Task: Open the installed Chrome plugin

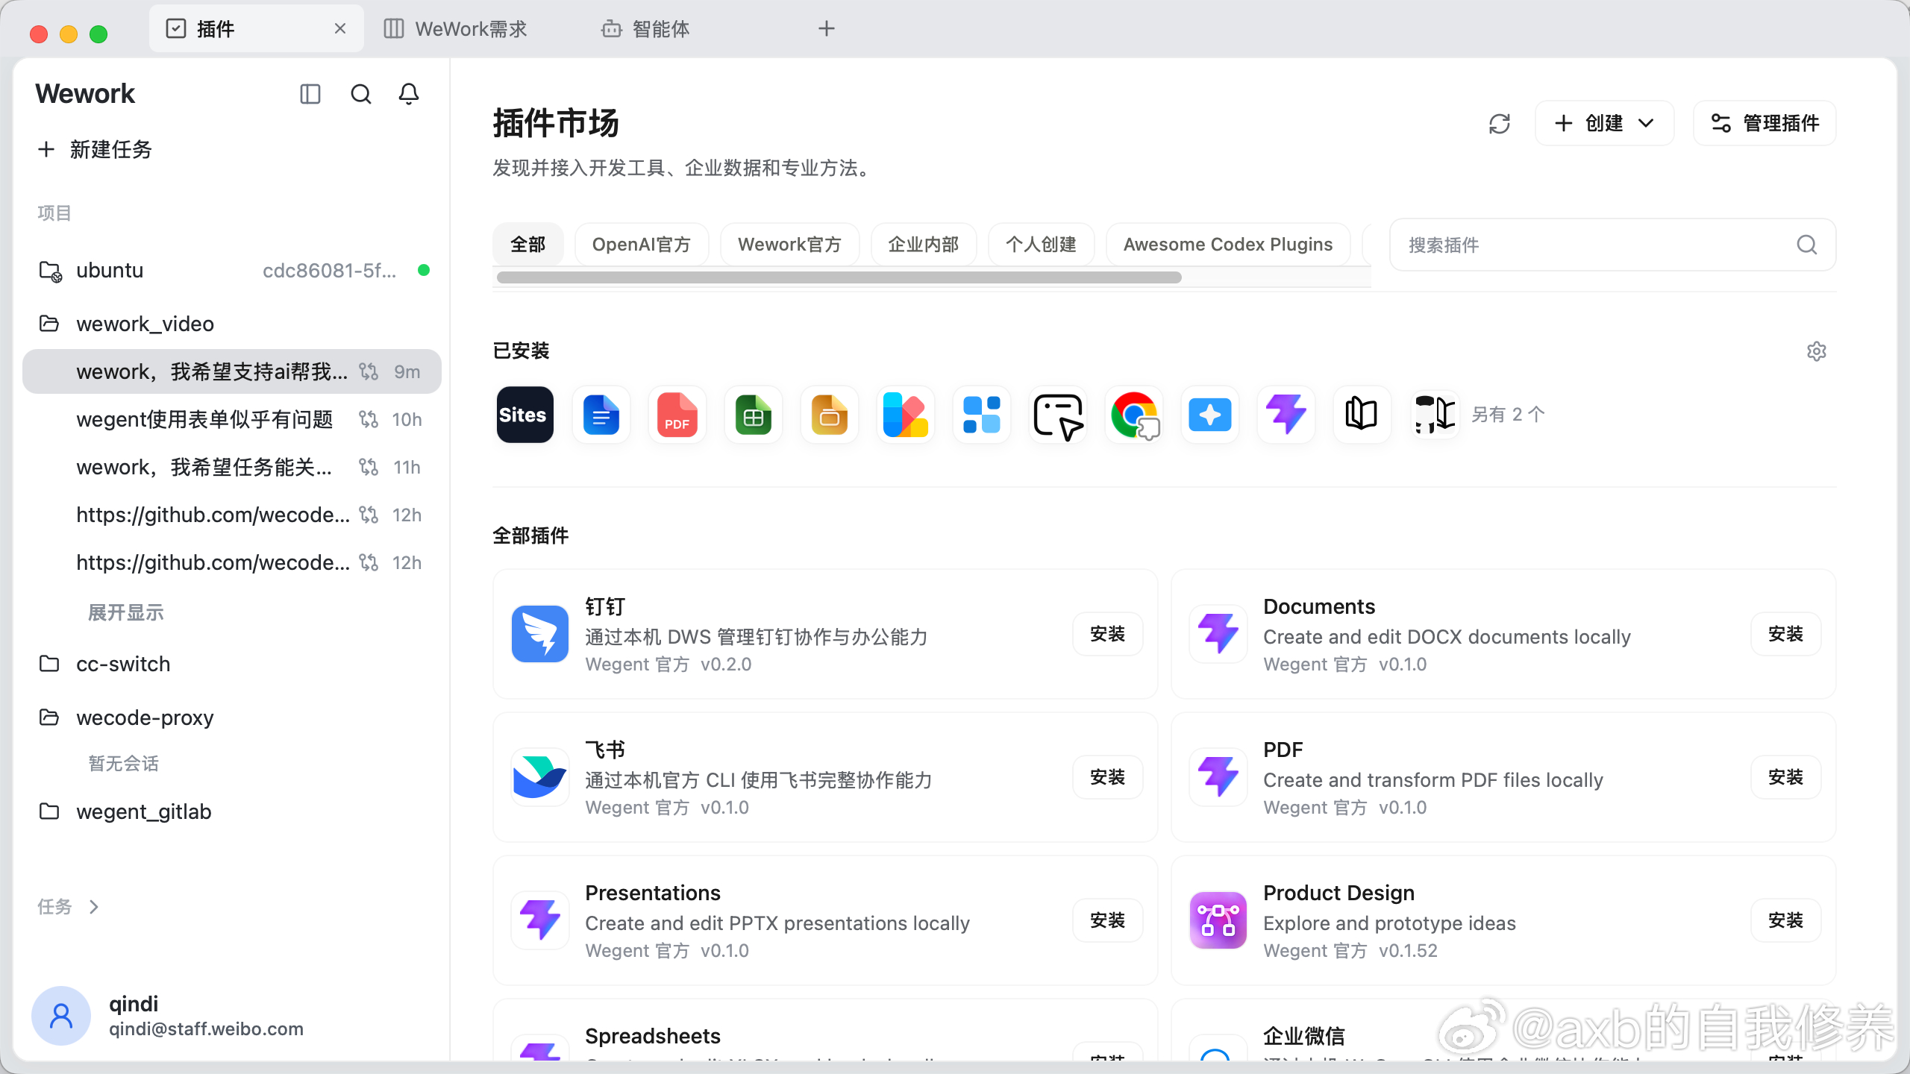Action: [1134, 415]
